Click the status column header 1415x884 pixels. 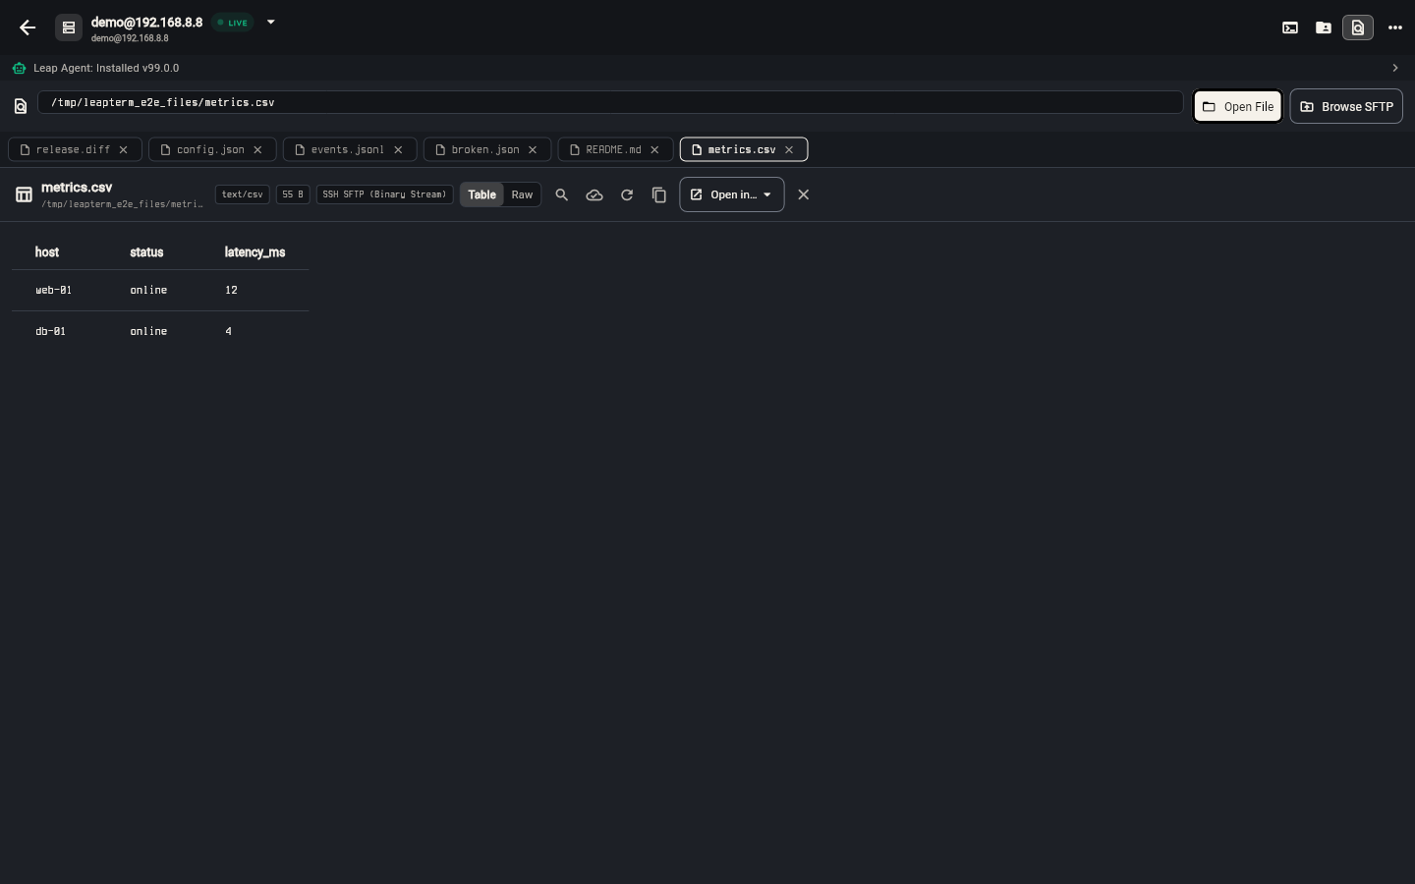tap(146, 252)
